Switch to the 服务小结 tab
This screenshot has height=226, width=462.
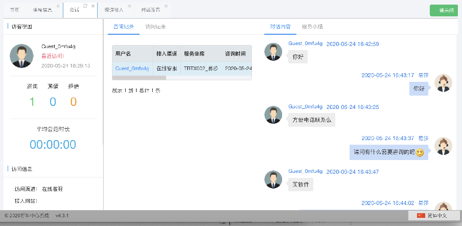[312, 27]
